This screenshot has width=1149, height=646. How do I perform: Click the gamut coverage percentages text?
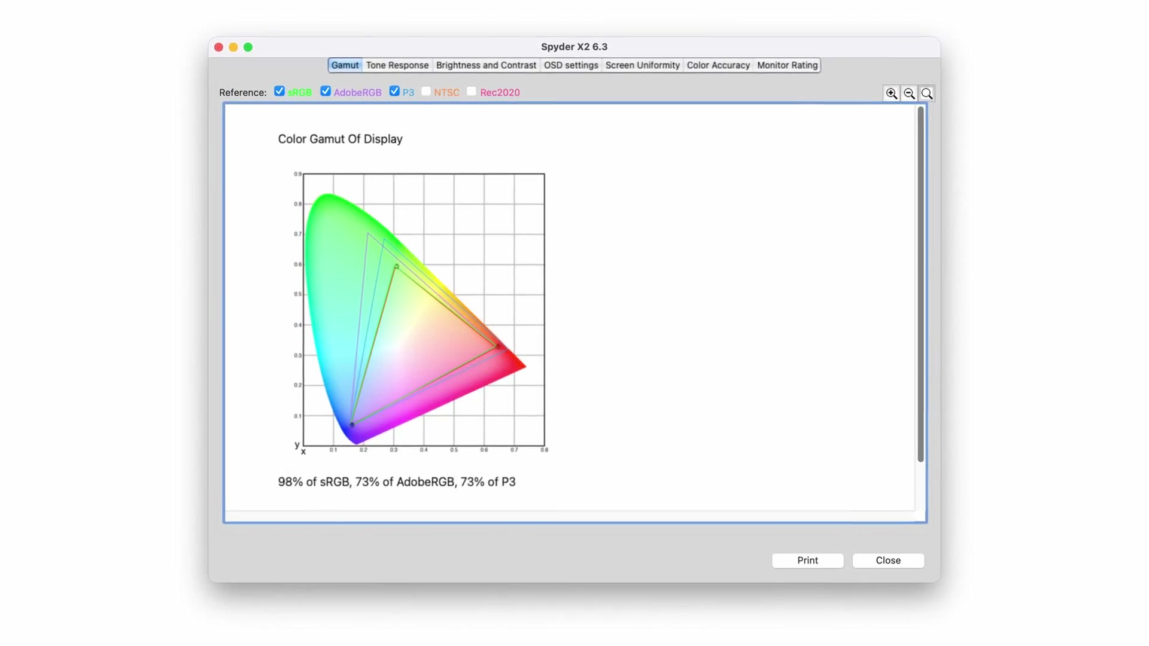pyautogui.click(x=397, y=482)
